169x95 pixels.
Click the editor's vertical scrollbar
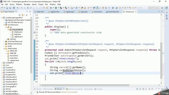[x=161, y=60]
